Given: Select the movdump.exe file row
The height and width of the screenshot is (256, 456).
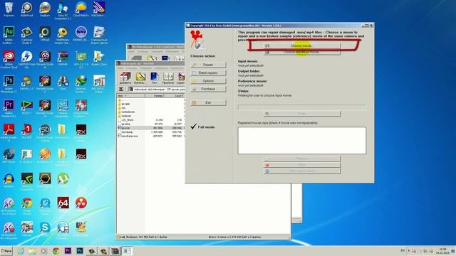Looking at the screenshot, I should coord(150,136).
